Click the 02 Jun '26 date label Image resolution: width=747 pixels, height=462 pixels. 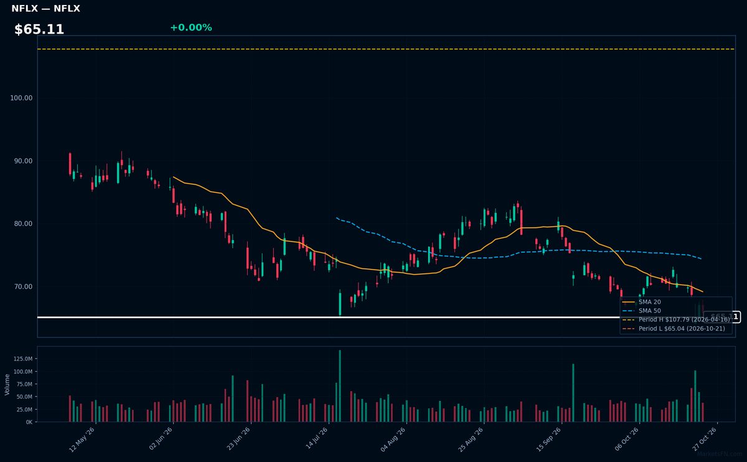pos(159,439)
